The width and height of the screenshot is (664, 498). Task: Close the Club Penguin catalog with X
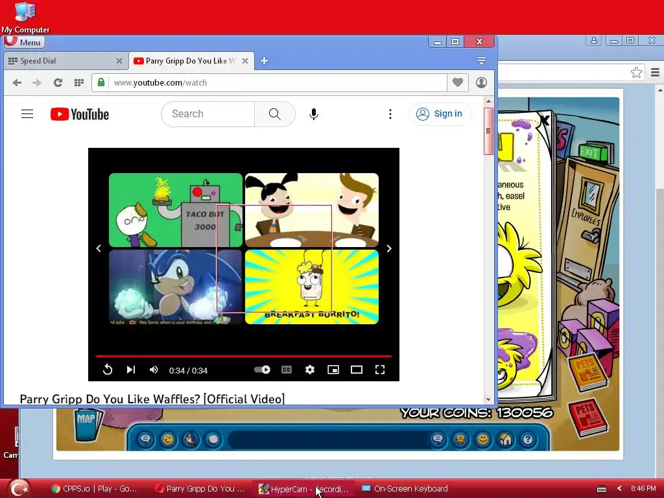coord(545,121)
